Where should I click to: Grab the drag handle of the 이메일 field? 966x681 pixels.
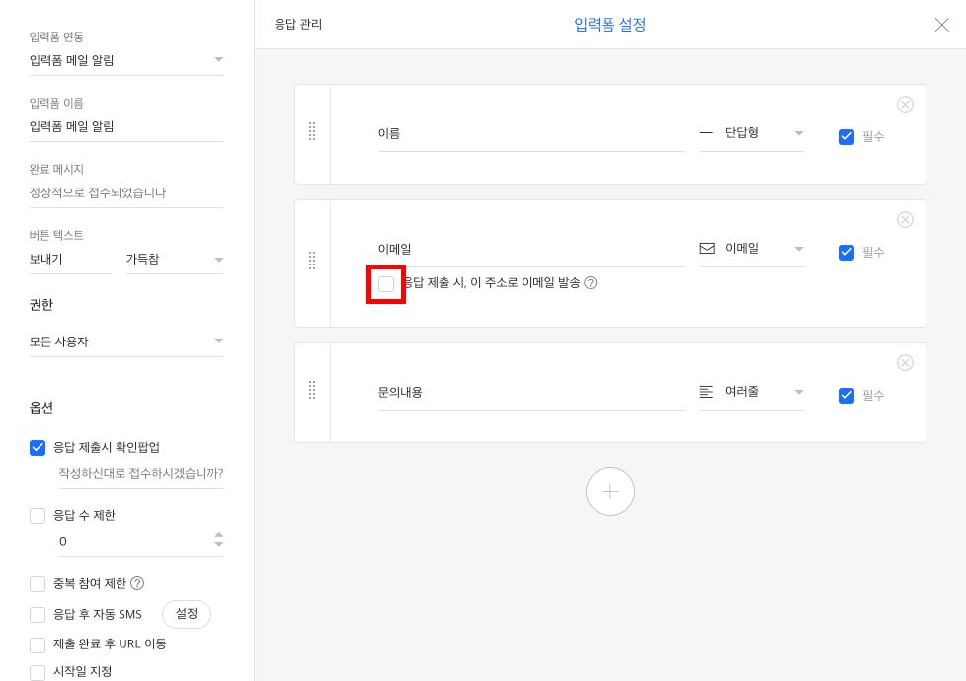pos(312,261)
